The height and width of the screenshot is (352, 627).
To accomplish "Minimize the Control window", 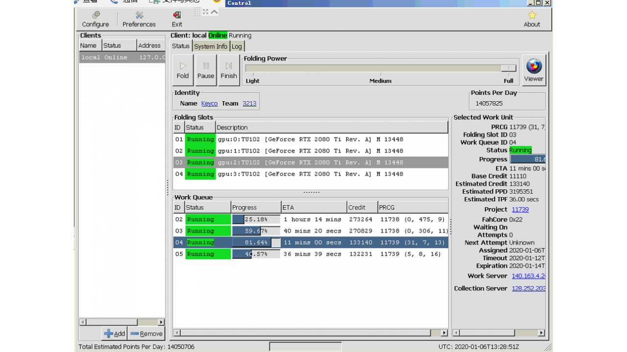I will (531, 3).
